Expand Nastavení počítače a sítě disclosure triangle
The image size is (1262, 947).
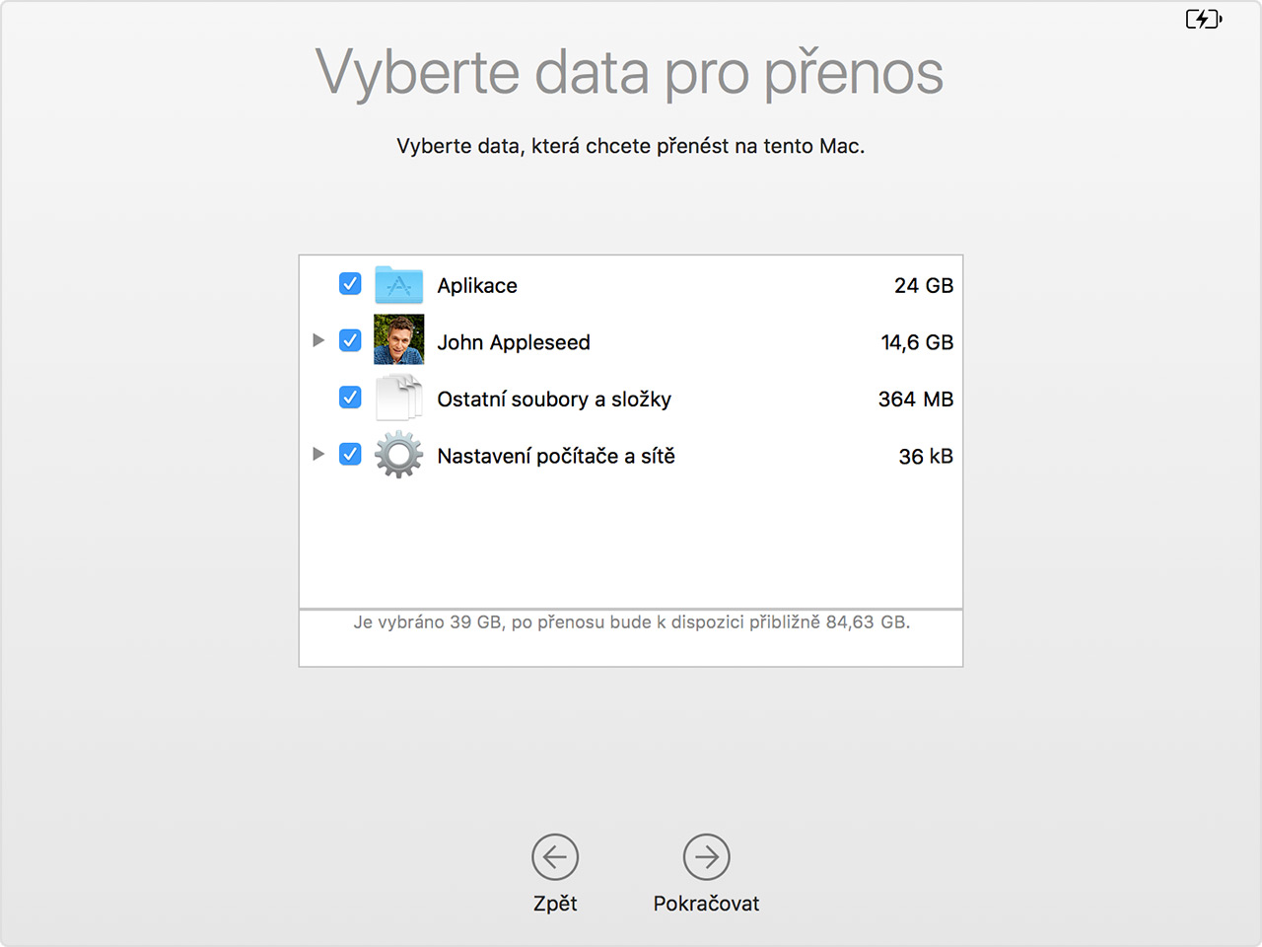click(318, 454)
